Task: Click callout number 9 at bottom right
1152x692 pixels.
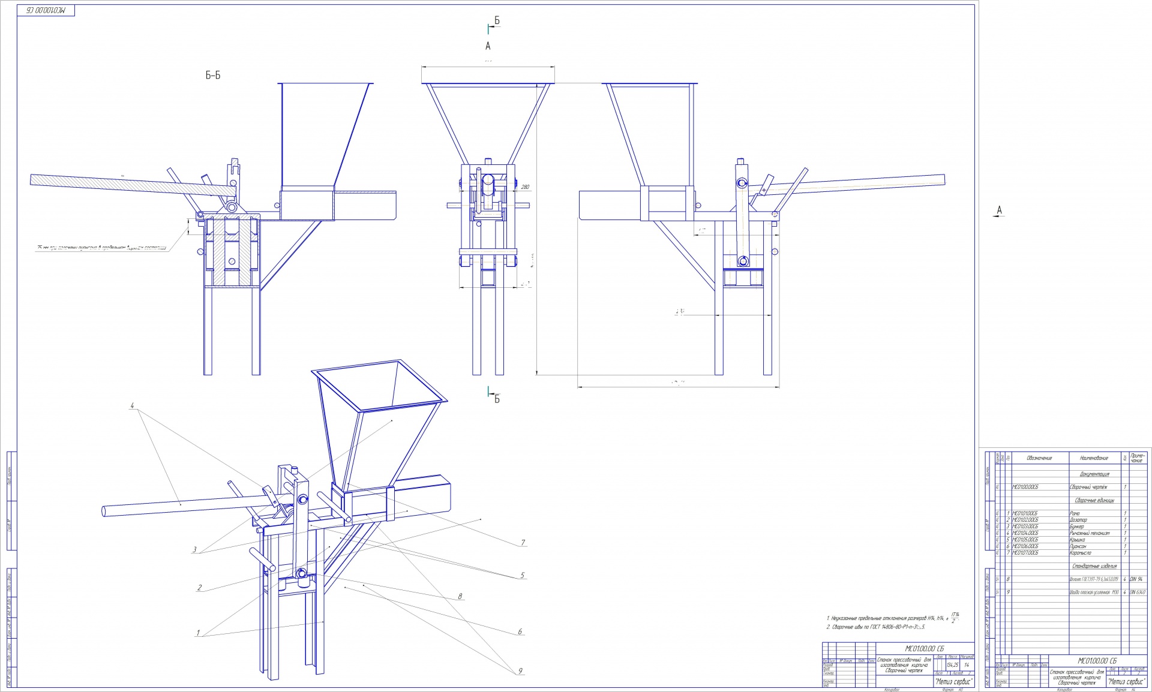Action: pyautogui.click(x=520, y=671)
